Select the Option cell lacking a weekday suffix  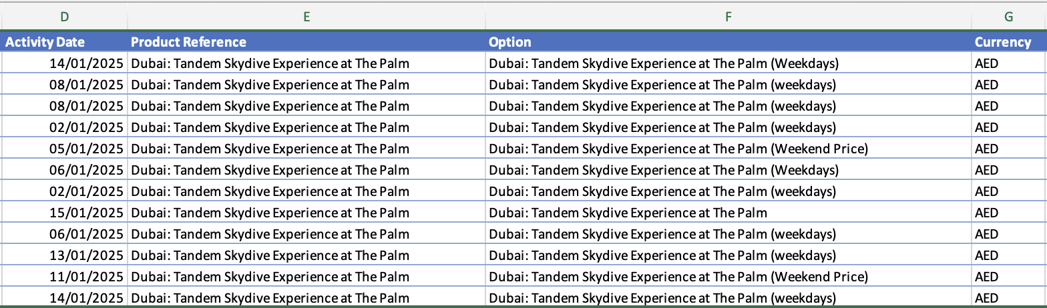pyautogui.click(x=728, y=213)
